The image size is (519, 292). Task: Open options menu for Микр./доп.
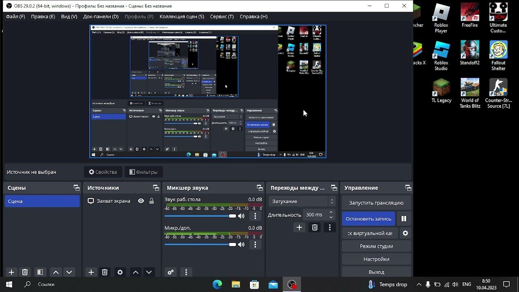255,245
